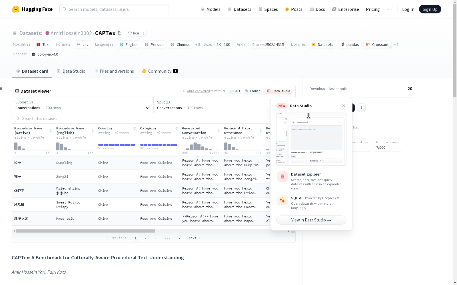457x285 pixels.
Task: Switch to the Dataset card tab
Action: [32, 71]
